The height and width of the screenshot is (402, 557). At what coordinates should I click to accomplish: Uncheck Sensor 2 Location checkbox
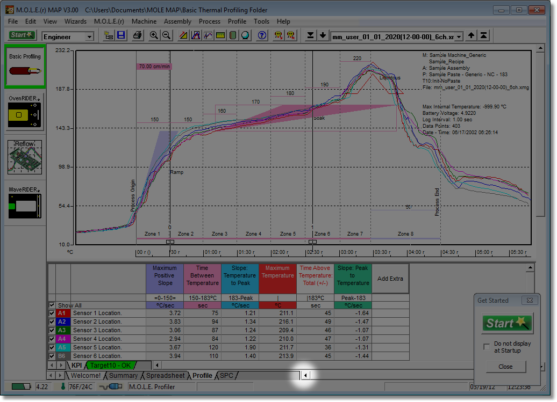(x=52, y=321)
